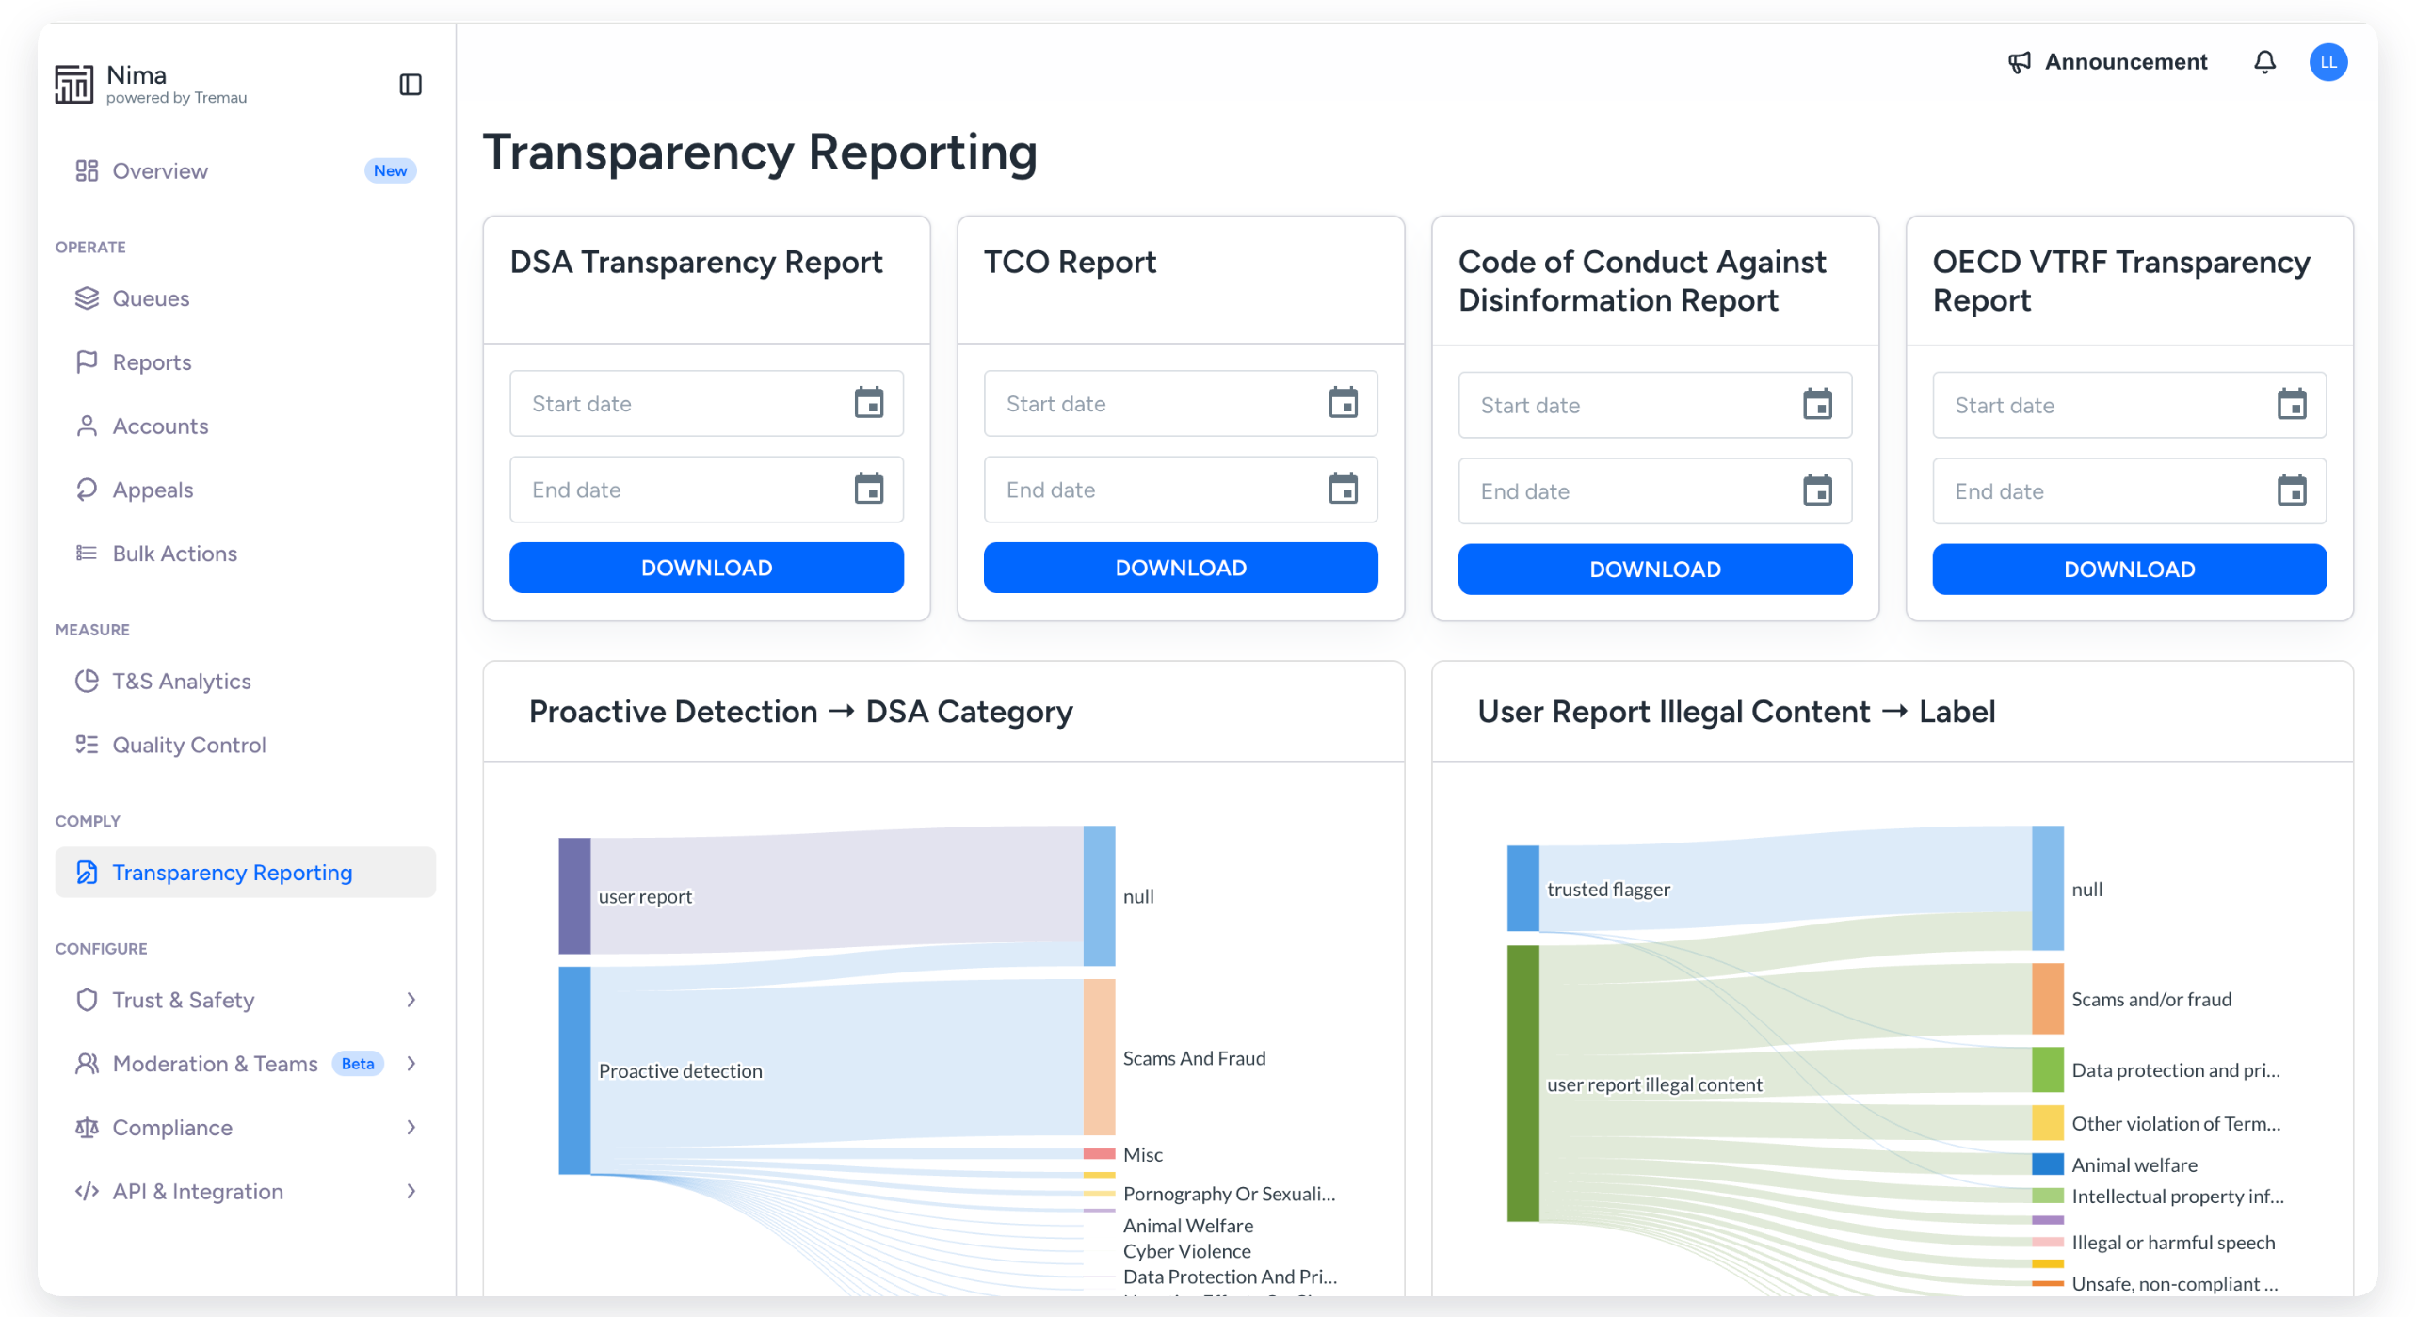Click the Reports flag icon
This screenshot has height=1317, width=2416.
[x=87, y=362]
